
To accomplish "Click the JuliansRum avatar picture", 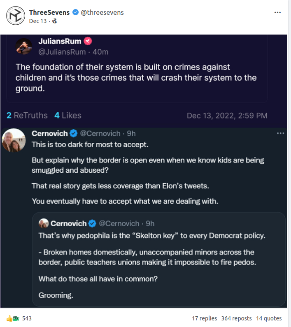I will [x=24, y=46].
